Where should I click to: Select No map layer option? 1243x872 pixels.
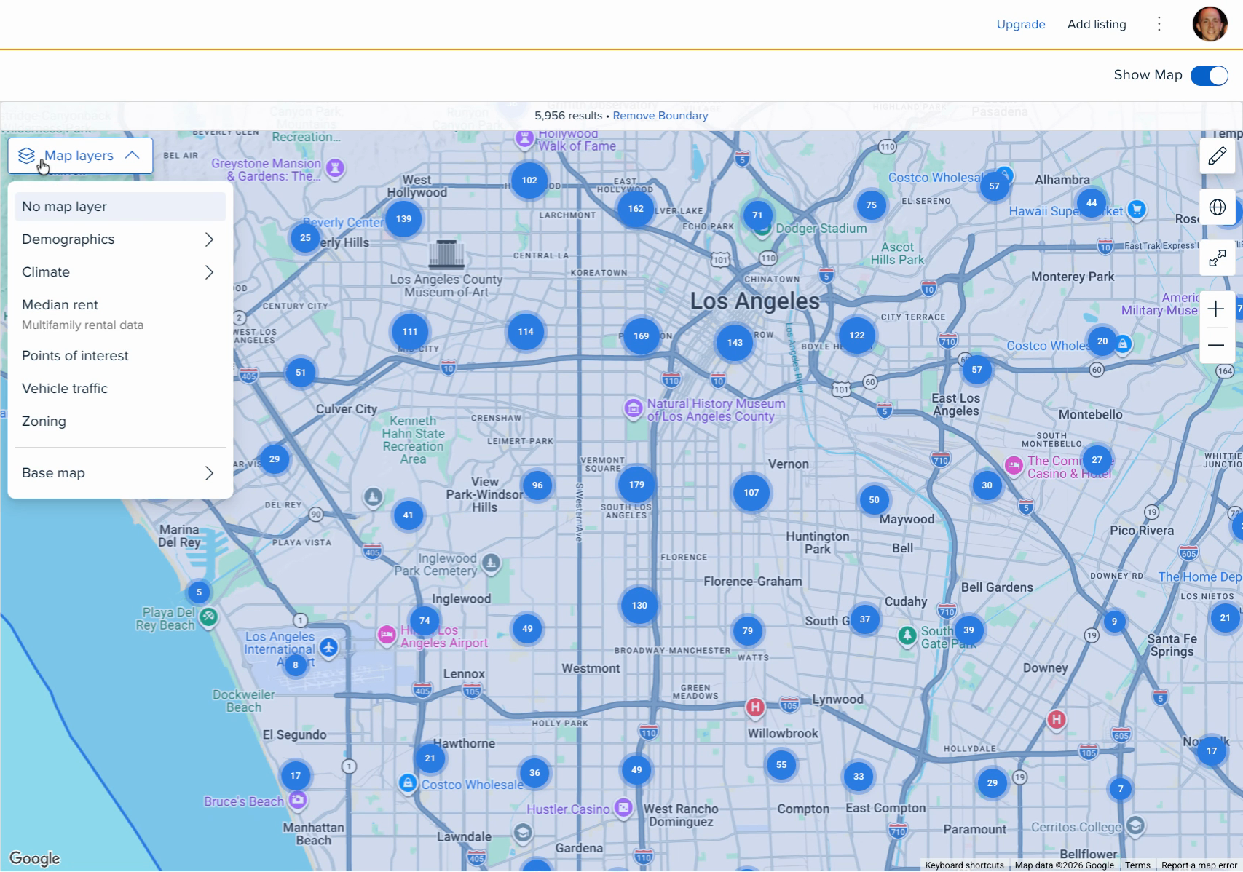click(x=120, y=207)
